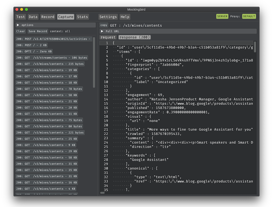Open the Stats tab
This screenshot has width=272, height=207.
(x=82, y=17)
